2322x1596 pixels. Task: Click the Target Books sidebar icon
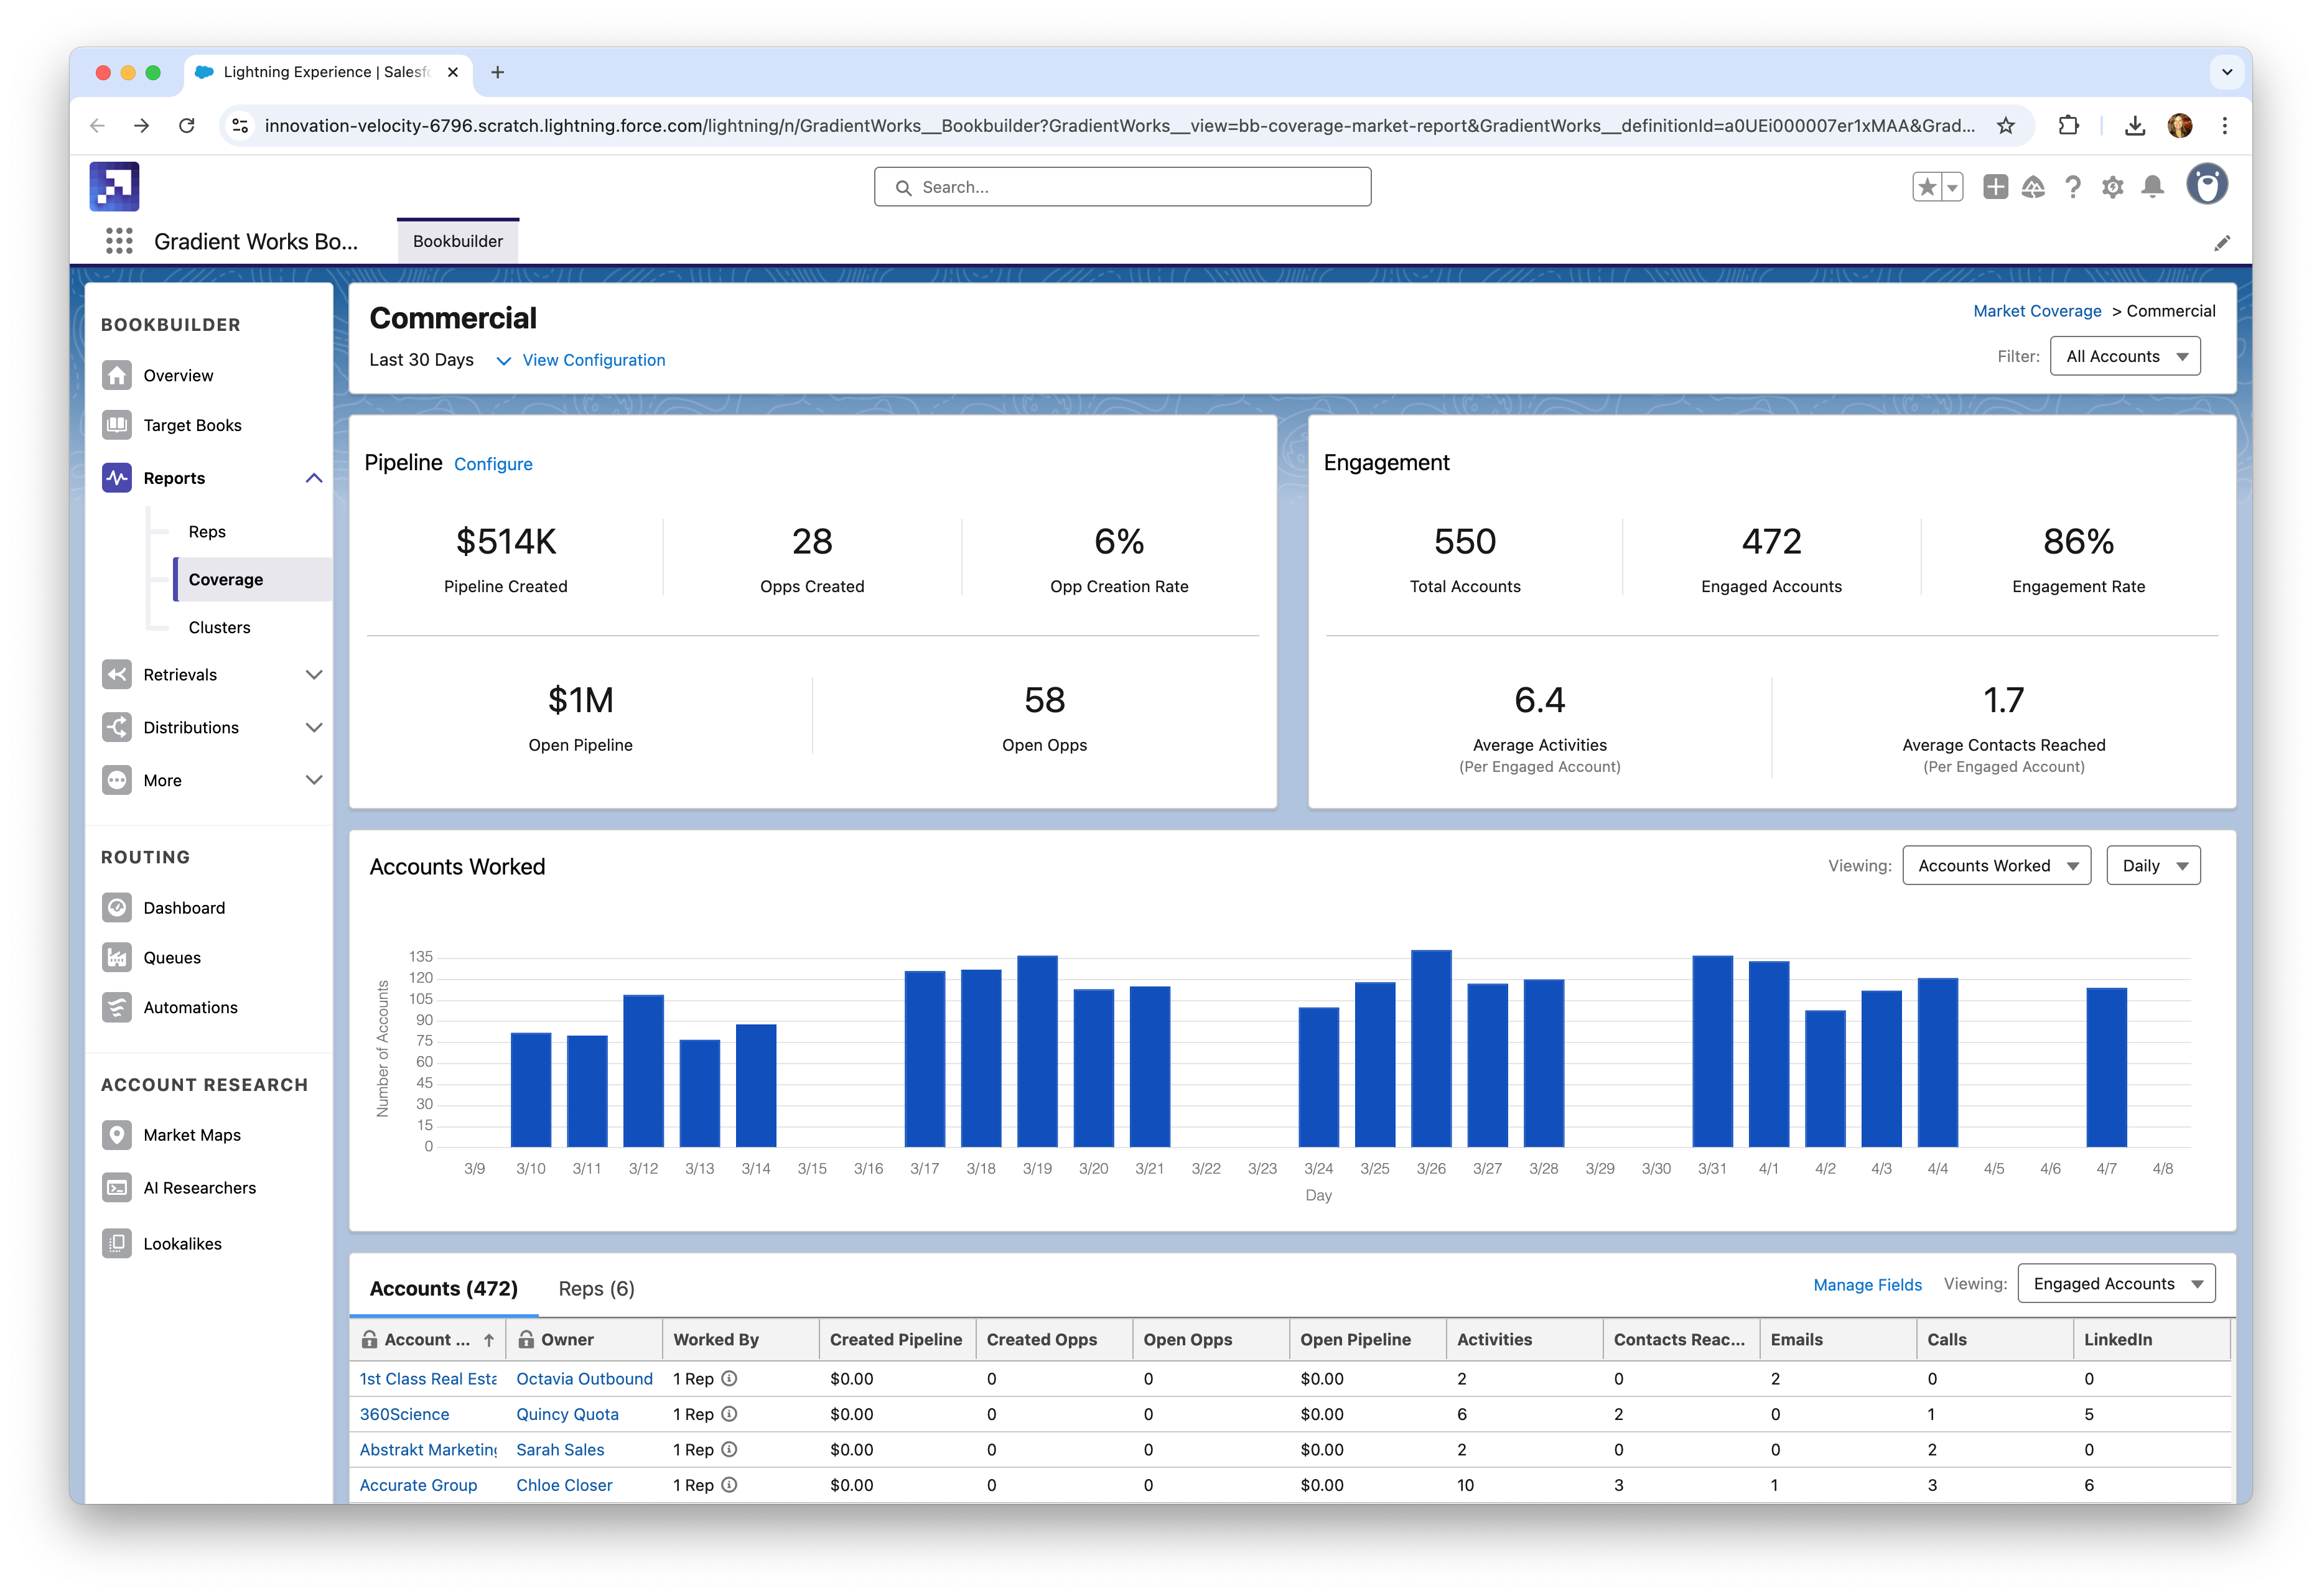click(117, 425)
